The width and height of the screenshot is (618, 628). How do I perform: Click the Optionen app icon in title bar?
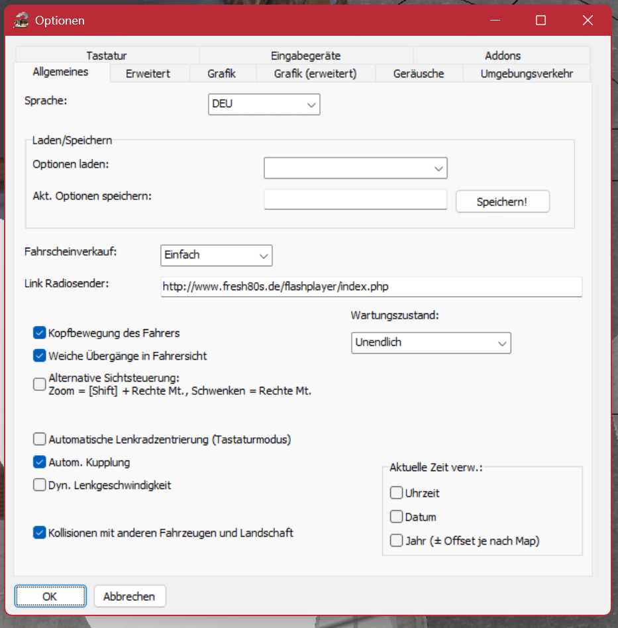pos(21,21)
